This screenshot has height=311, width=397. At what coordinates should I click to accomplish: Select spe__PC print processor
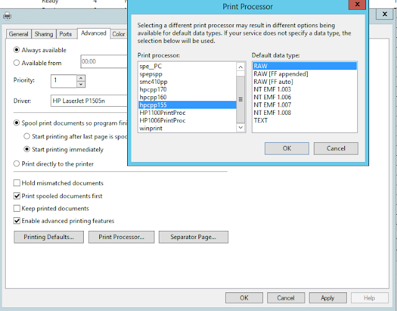click(x=187, y=66)
